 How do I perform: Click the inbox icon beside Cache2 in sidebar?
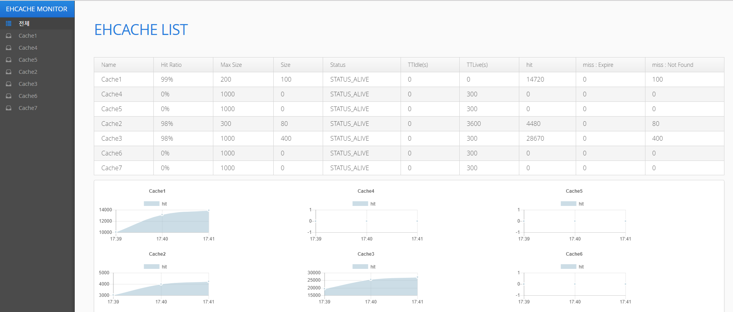pos(9,72)
